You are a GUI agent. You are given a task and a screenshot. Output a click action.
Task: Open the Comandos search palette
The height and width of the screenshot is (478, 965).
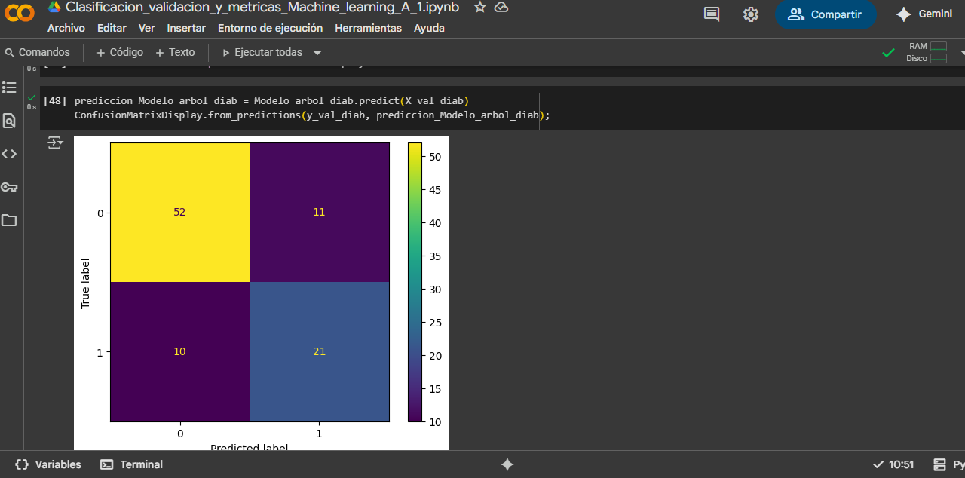(37, 52)
